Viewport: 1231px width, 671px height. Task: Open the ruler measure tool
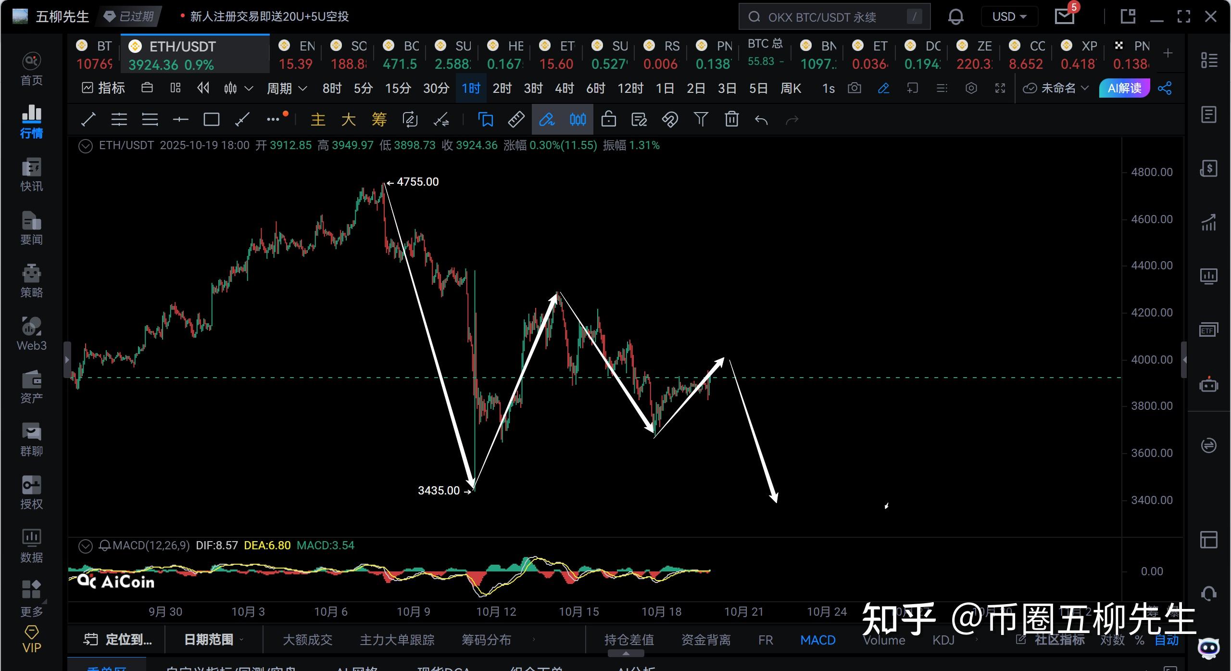point(515,119)
